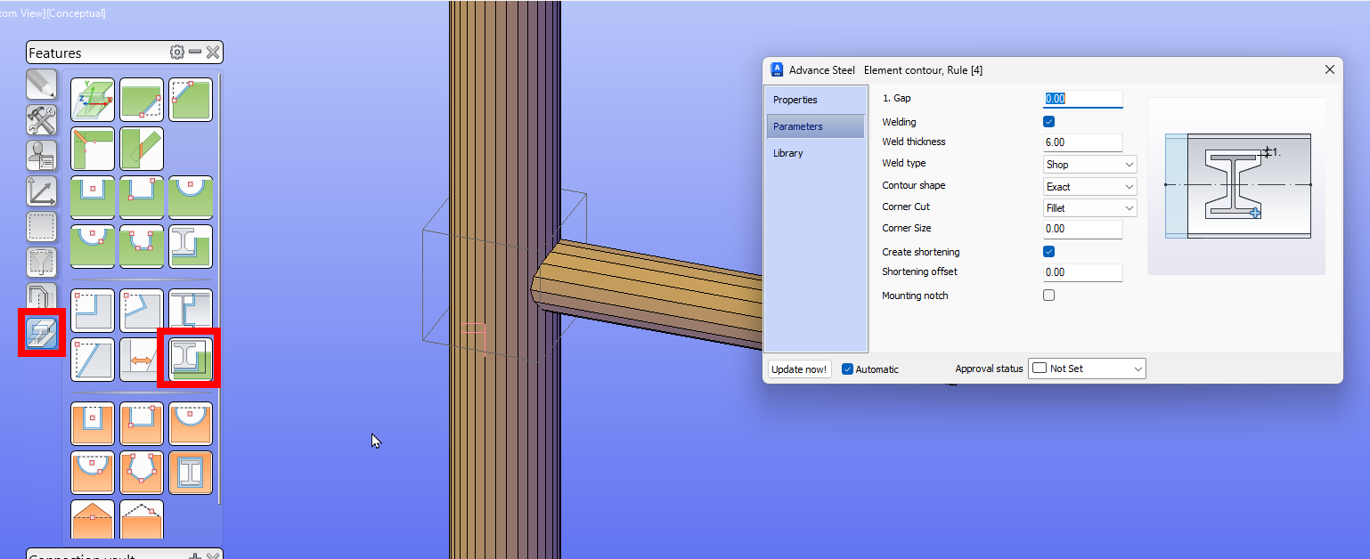Open the Approval status dropdown
This screenshot has height=559, width=1370.
point(1087,369)
